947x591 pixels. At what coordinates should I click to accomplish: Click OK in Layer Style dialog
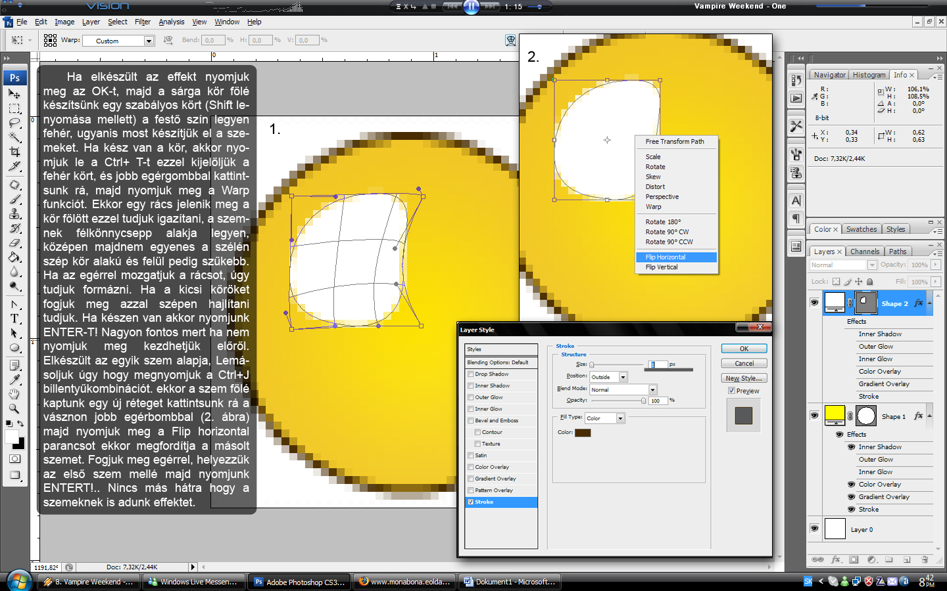tap(744, 349)
